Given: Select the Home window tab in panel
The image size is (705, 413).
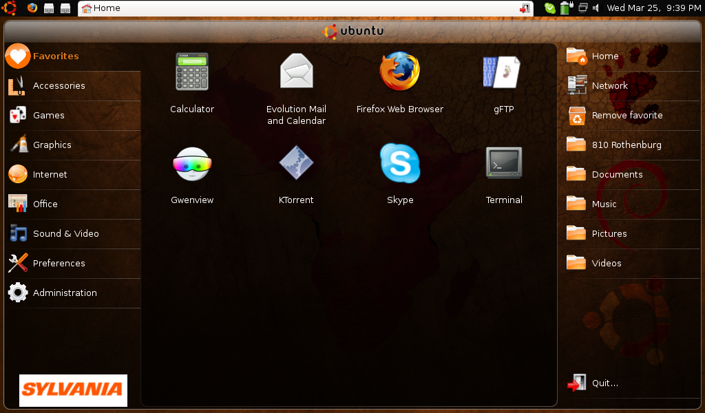Looking at the screenshot, I should click(306, 8).
